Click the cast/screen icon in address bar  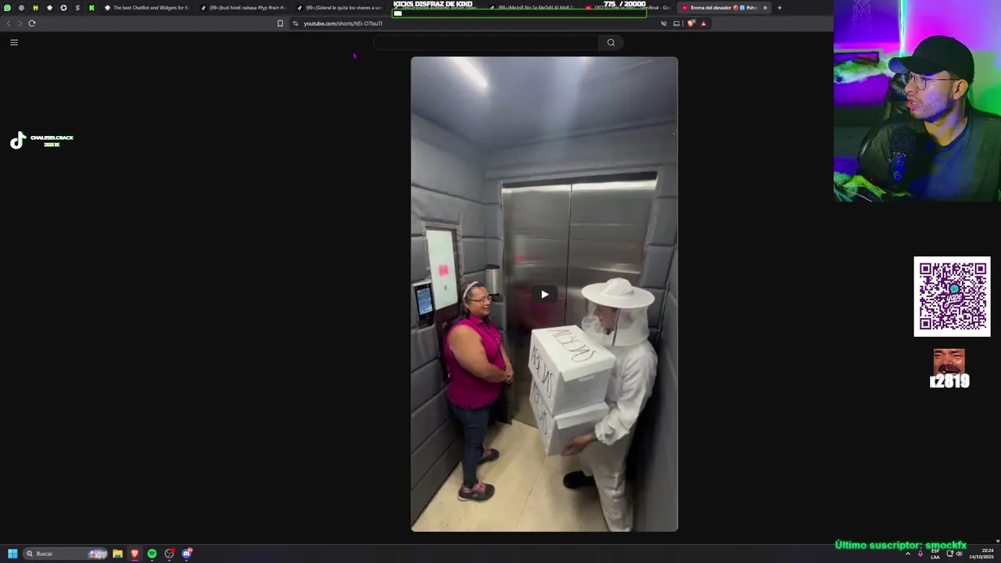click(676, 23)
